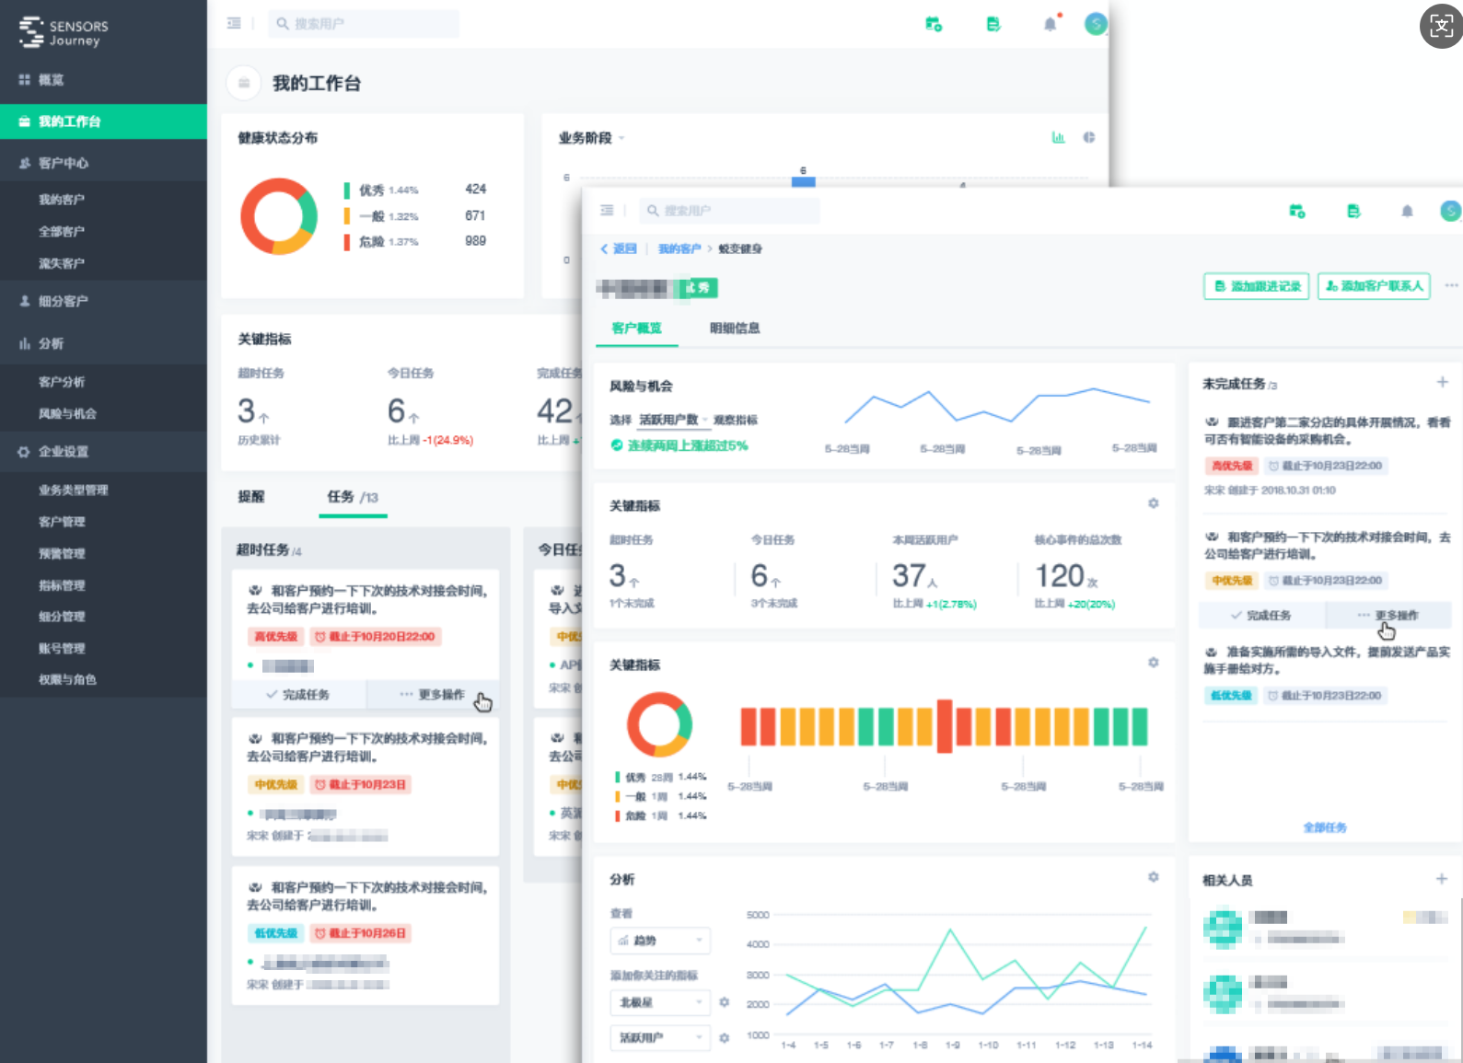Open settings gear for 关键指标 numbers card
Image resolution: width=1463 pixels, height=1063 pixels.
[1153, 503]
